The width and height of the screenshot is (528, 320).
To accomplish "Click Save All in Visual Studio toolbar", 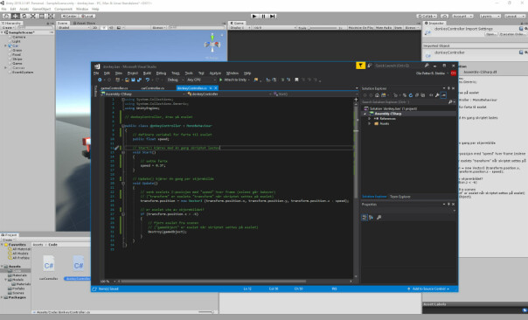I will pyautogui.click(x=139, y=80).
